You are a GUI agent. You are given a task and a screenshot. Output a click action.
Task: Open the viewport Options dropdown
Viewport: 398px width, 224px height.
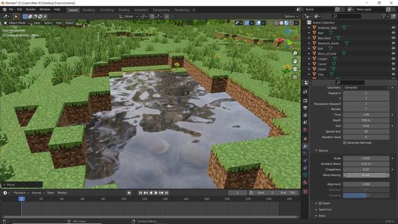tap(291, 17)
